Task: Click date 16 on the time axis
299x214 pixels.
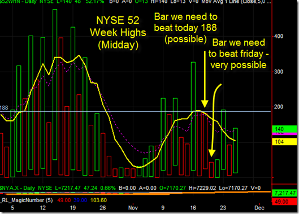Action: click(x=193, y=208)
